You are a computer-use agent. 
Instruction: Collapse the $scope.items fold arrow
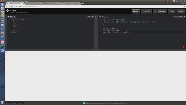(101, 22)
